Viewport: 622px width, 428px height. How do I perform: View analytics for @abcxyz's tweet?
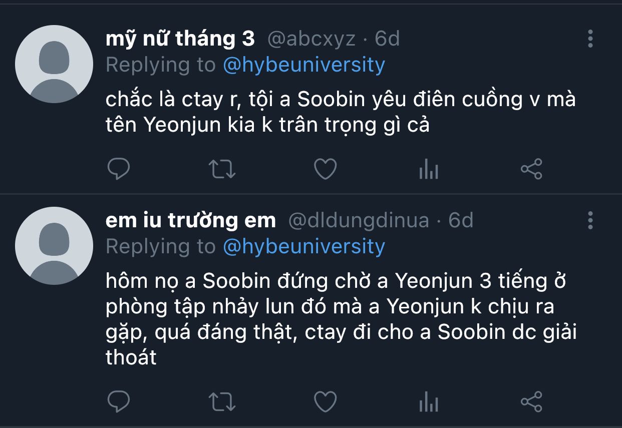click(x=428, y=170)
